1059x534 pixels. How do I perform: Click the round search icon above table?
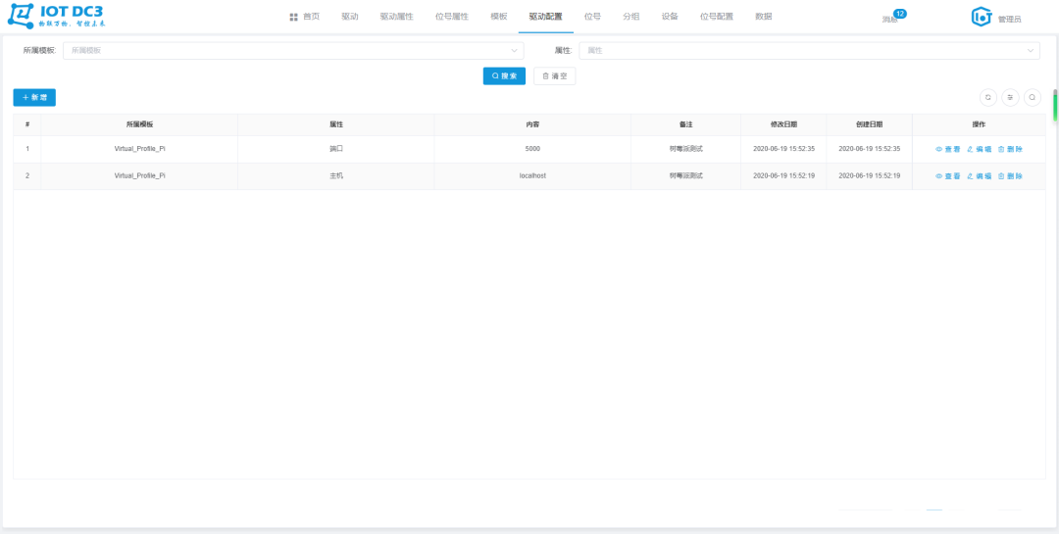pos(1032,97)
